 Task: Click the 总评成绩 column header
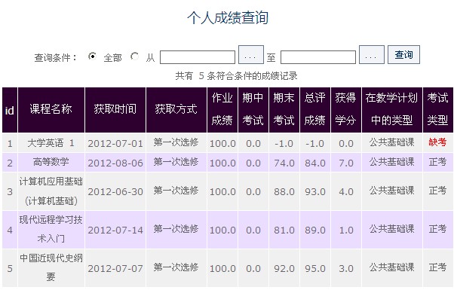[315, 110]
